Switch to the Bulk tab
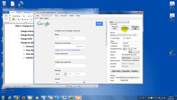 point(41,18)
